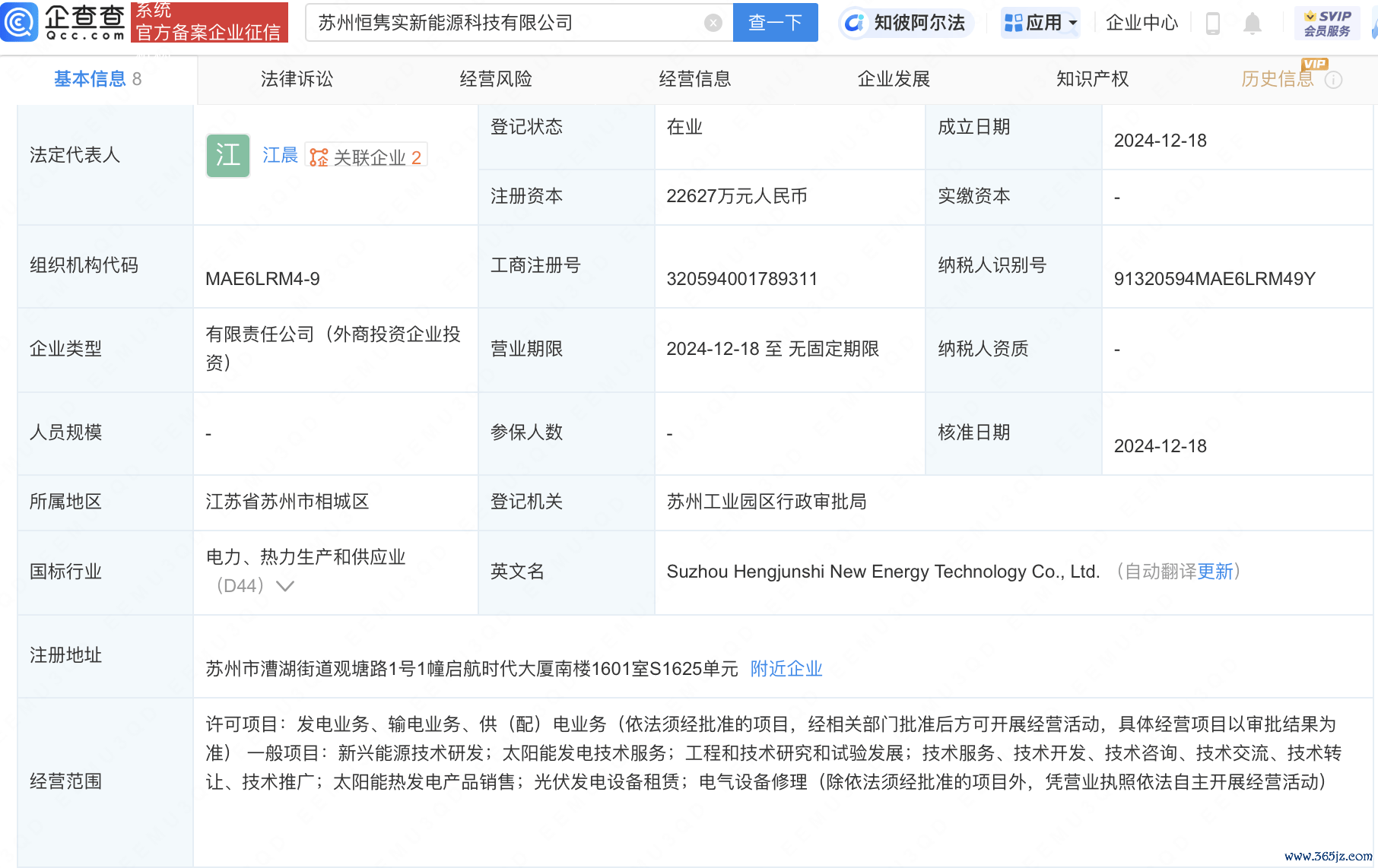1378x868 pixels.
Task: Click the related enterprises network icon
Action: [319, 157]
